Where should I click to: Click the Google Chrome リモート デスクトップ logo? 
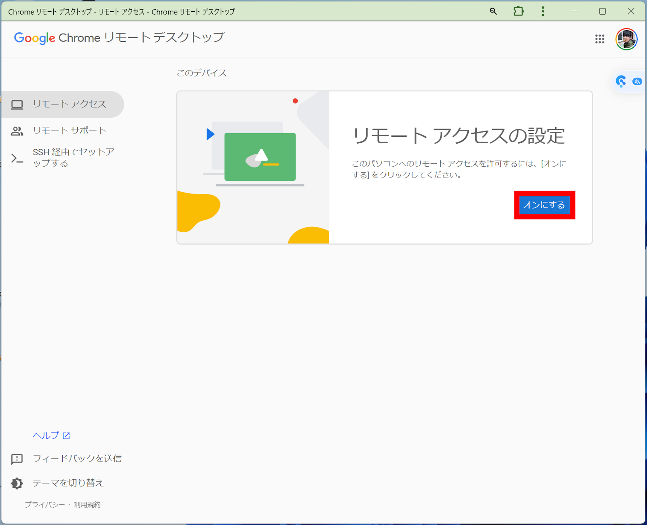[x=119, y=38]
